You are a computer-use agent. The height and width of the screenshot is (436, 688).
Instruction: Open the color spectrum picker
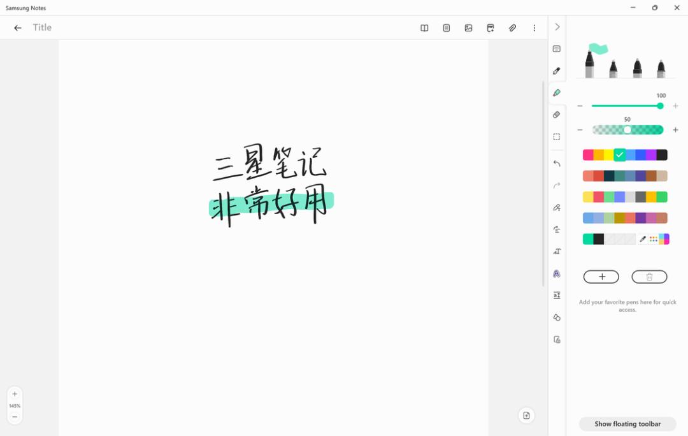pyautogui.click(x=664, y=239)
